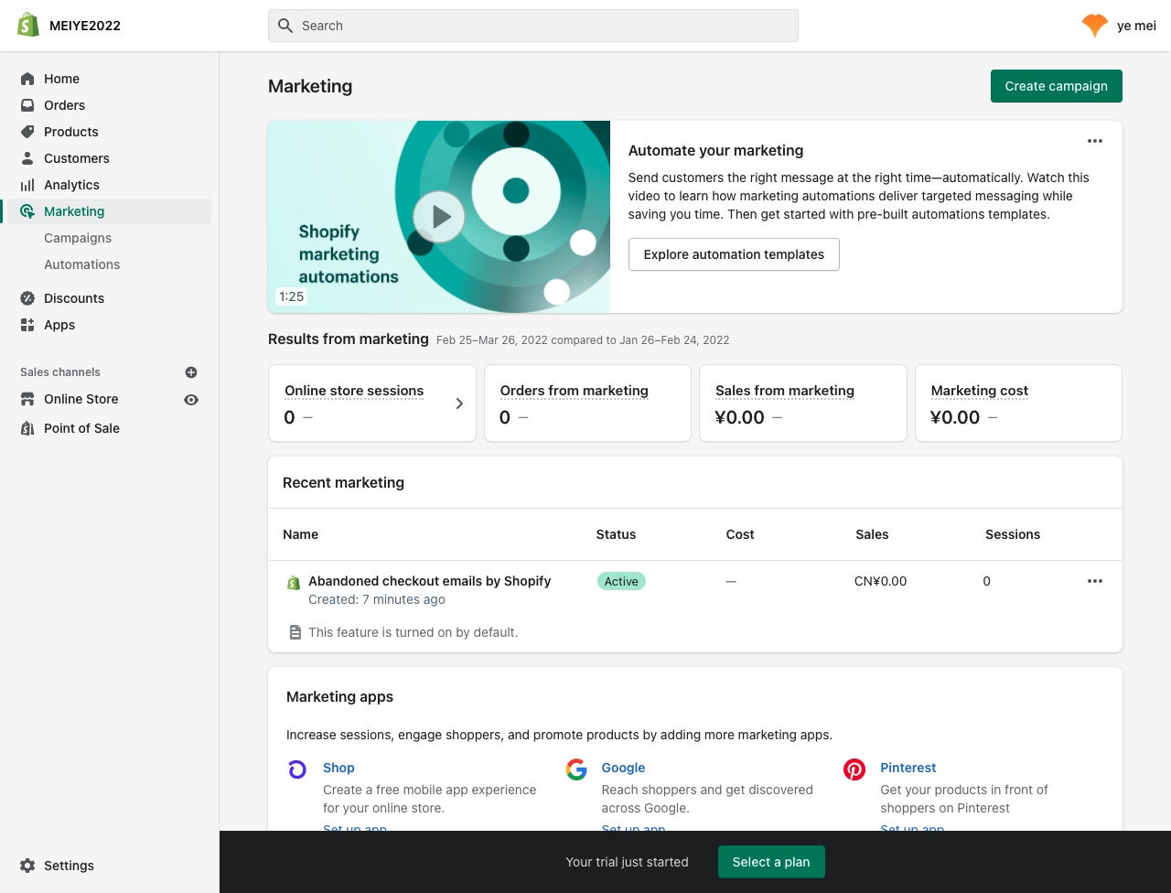Click the Customers person icon
The image size is (1171, 893).
tap(27, 158)
